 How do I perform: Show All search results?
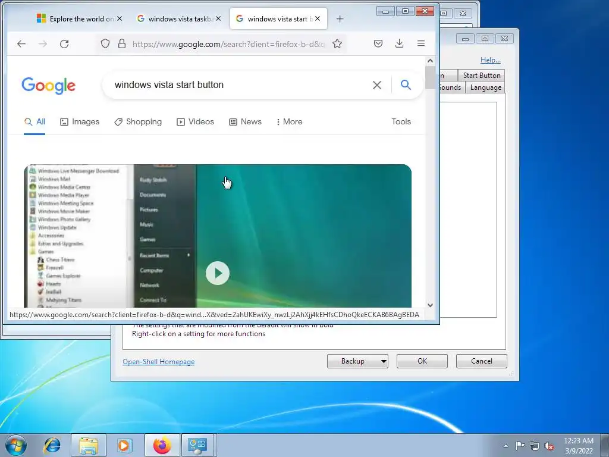[34, 121]
